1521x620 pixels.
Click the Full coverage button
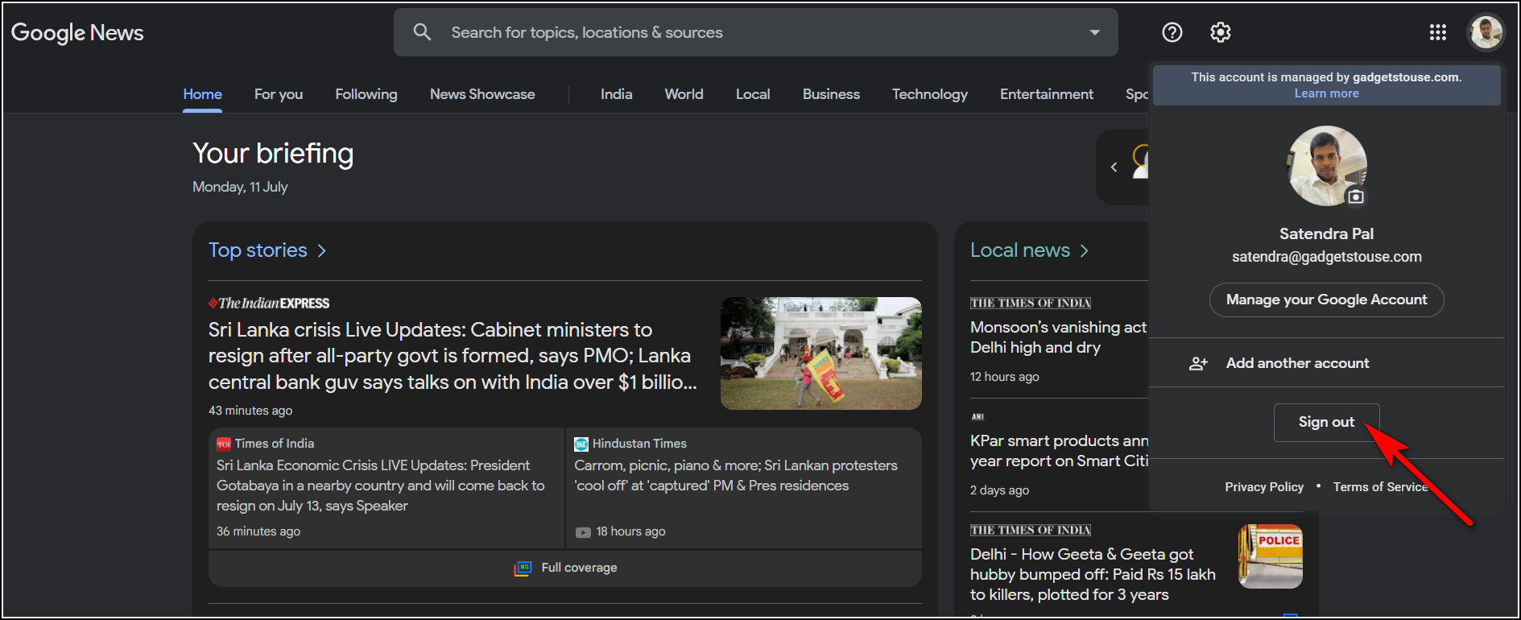(x=565, y=568)
